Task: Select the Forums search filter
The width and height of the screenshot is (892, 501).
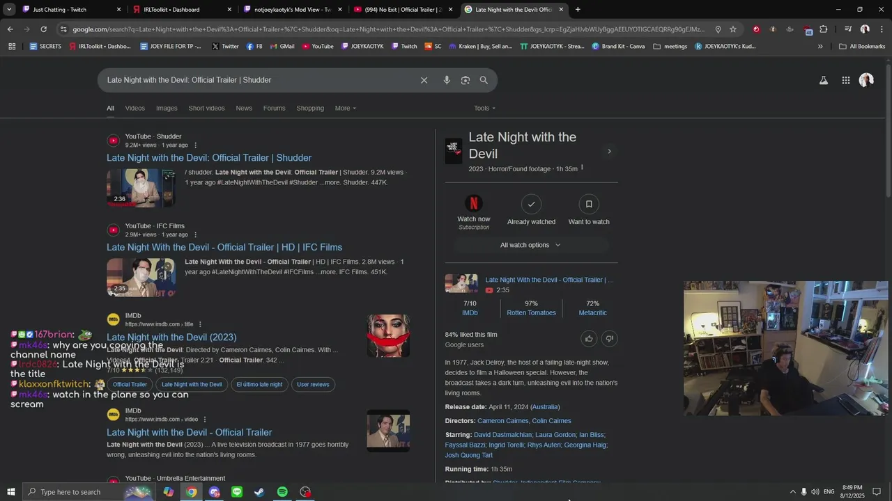Action: tap(274, 108)
